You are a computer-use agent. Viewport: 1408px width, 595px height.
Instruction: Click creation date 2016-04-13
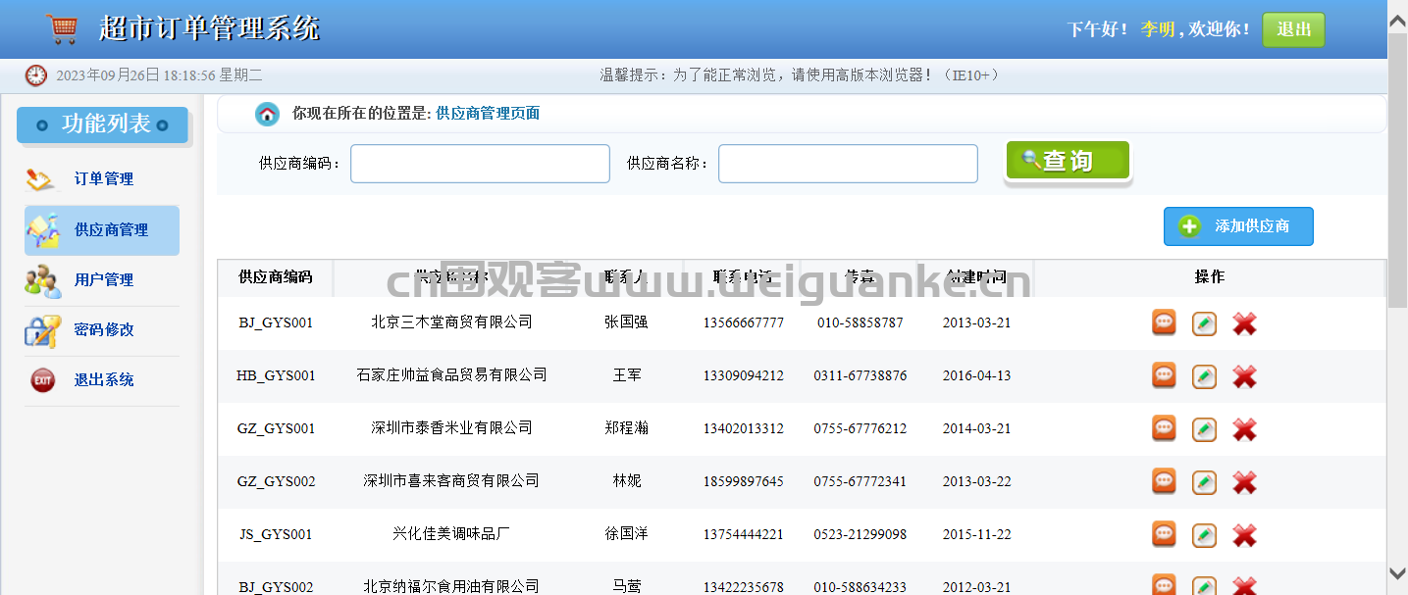[x=976, y=375]
